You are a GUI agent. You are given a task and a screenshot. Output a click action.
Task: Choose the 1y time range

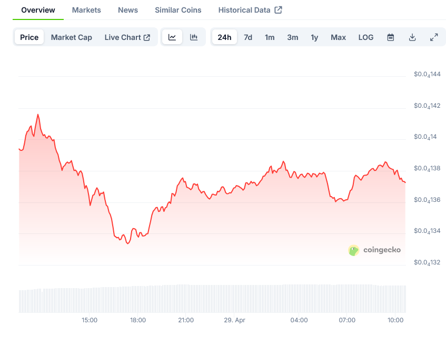click(x=314, y=37)
